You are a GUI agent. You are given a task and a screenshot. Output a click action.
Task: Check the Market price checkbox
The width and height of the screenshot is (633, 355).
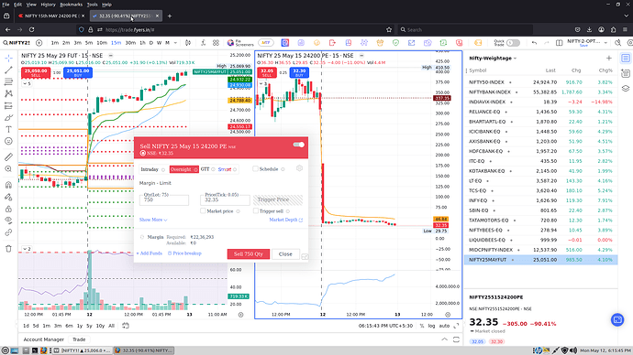point(203,211)
